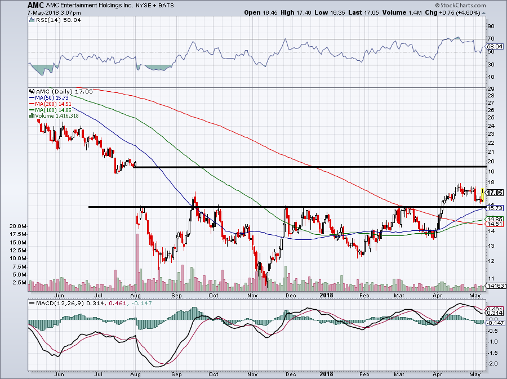The width and height of the screenshot is (507, 379).
Task: Click the green up arrow after Chg
Action: click(x=483, y=13)
